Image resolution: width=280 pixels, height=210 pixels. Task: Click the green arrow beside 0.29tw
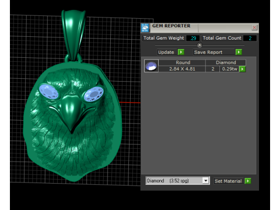(243, 69)
